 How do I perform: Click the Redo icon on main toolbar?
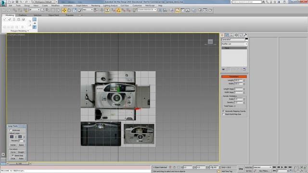9,10
